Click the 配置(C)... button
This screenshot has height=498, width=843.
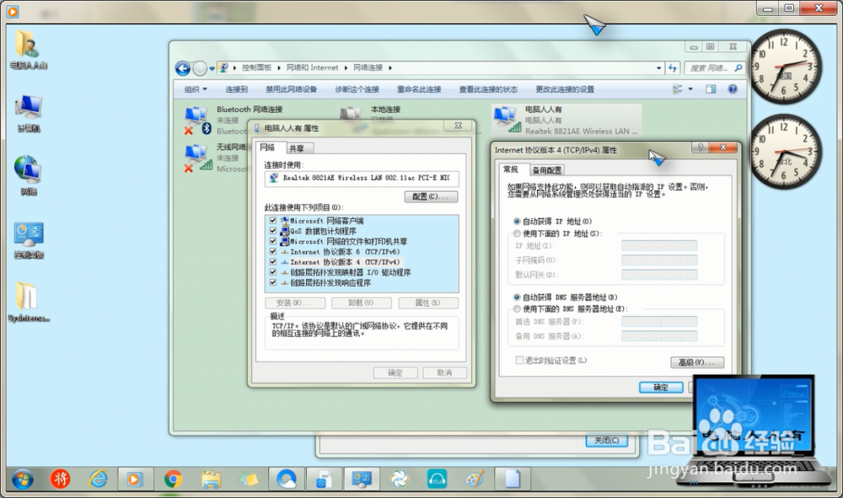pyautogui.click(x=431, y=196)
